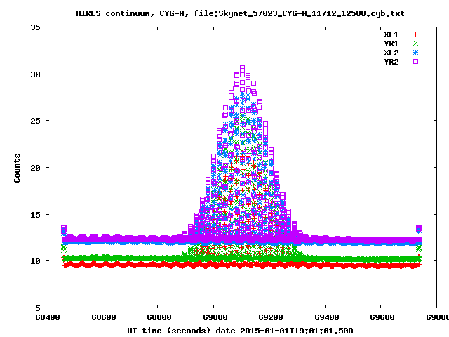Click x-axis tick label 68600

tap(103, 317)
